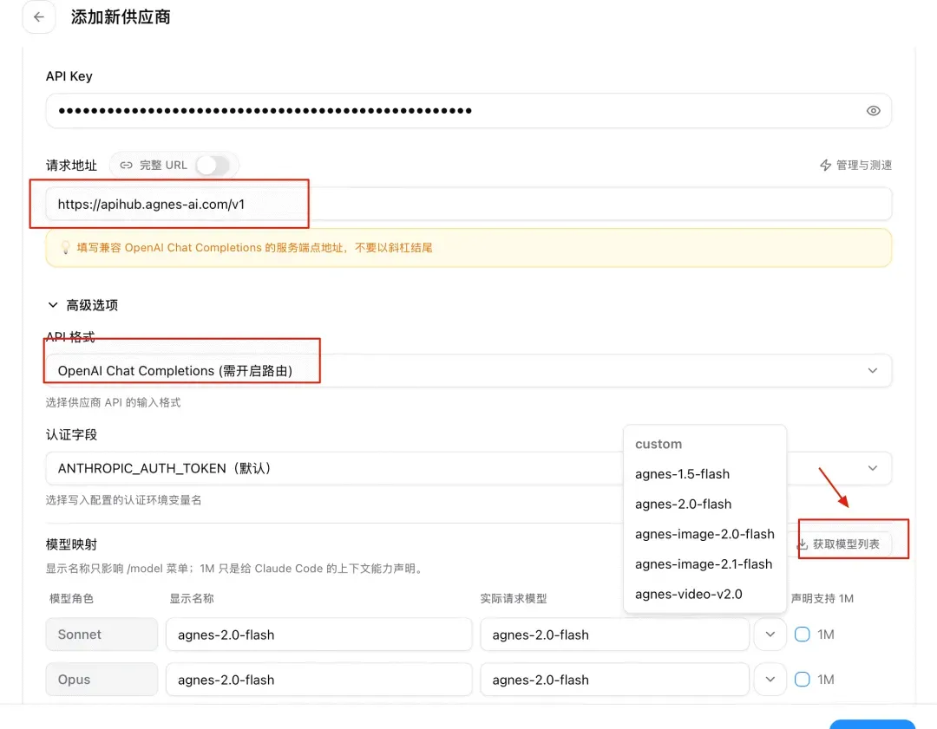Choose agnes-2.0-flash in the dropdown list

[704, 504]
